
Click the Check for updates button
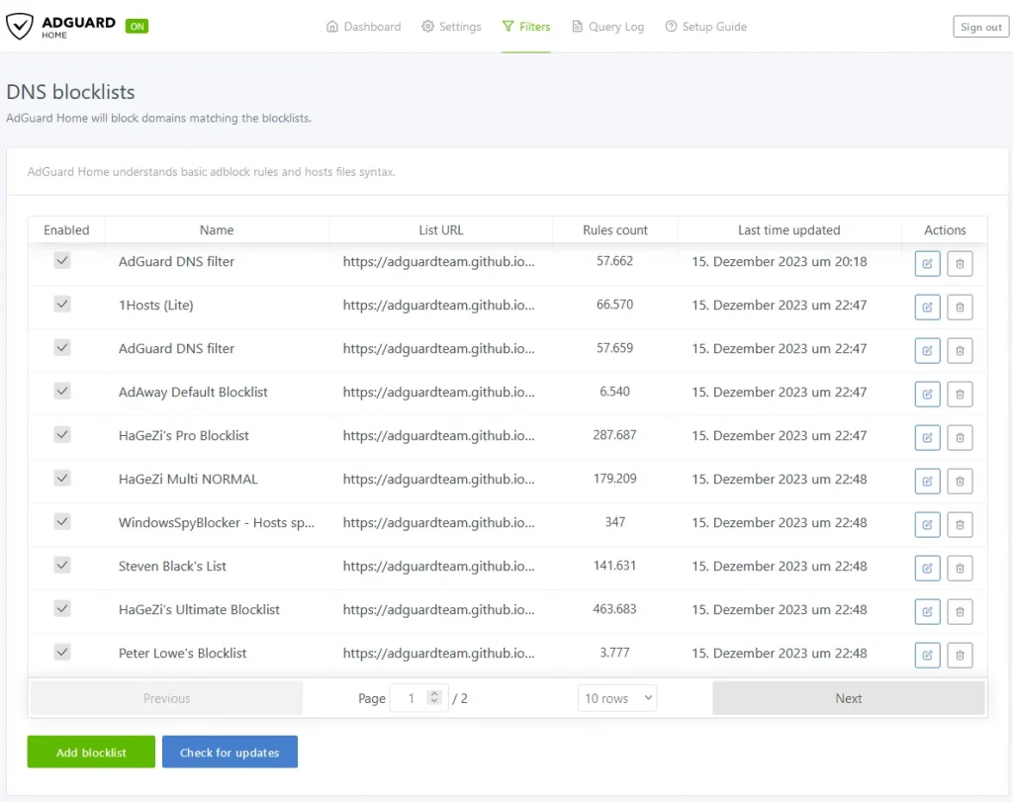(230, 753)
